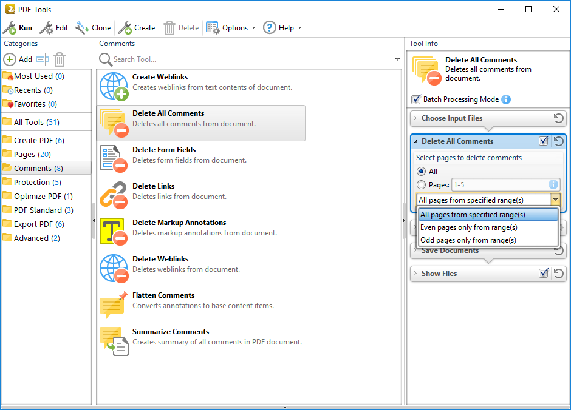Click the Add category plus icon
The image size is (571, 410).
click(x=10, y=59)
